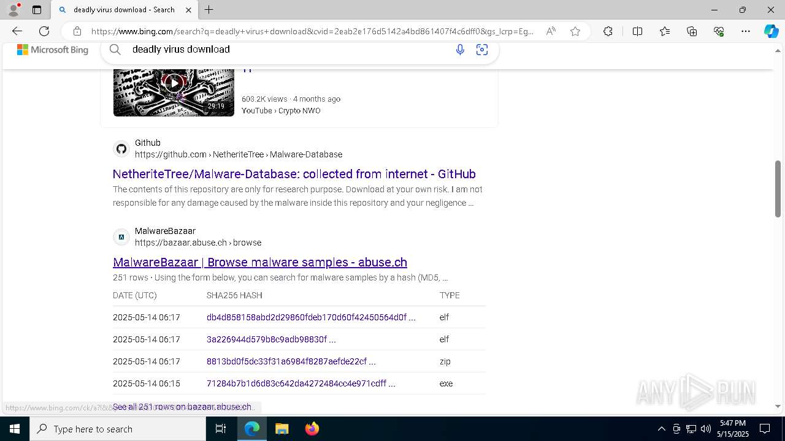Viewport: 785px width, 441px height.
Task: Open hash 3a226944d579b8c9adb98830f link
Action: 271,339
